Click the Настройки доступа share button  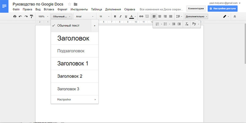click(x=223, y=9)
